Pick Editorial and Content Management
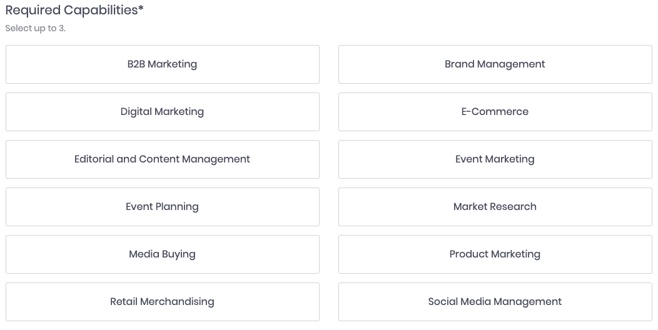Viewport: 658px width, 330px height. coord(162,159)
